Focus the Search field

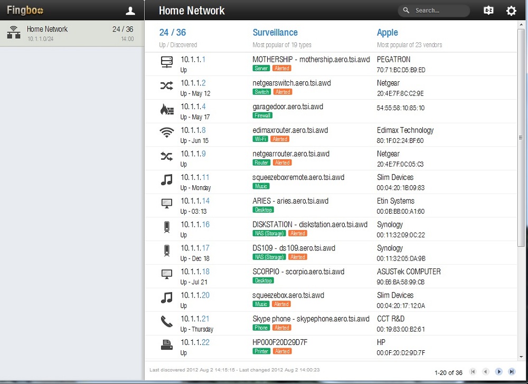pos(434,11)
